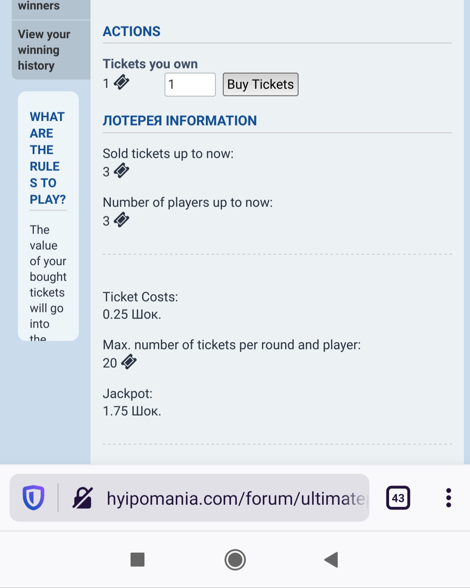The image size is (470, 588).
Task: Tap ticket icon next to tickets you own
Action: point(121,82)
